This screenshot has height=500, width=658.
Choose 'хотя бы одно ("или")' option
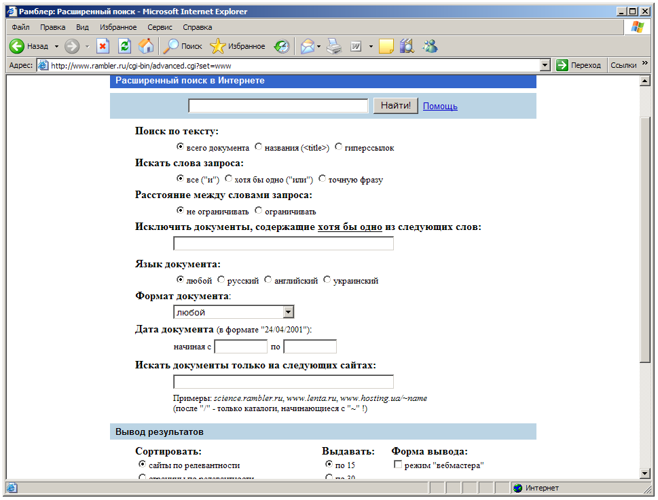[228, 178]
